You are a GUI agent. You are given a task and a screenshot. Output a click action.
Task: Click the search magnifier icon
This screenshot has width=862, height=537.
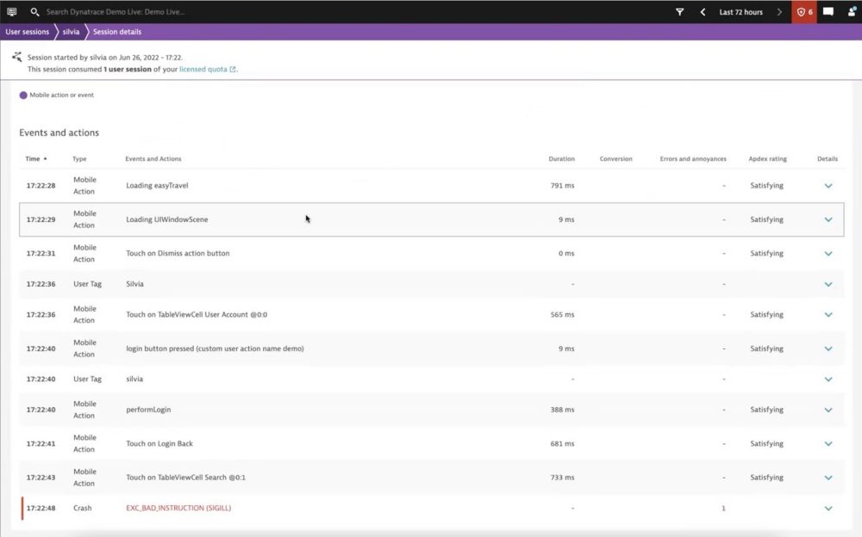(x=34, y=11)
